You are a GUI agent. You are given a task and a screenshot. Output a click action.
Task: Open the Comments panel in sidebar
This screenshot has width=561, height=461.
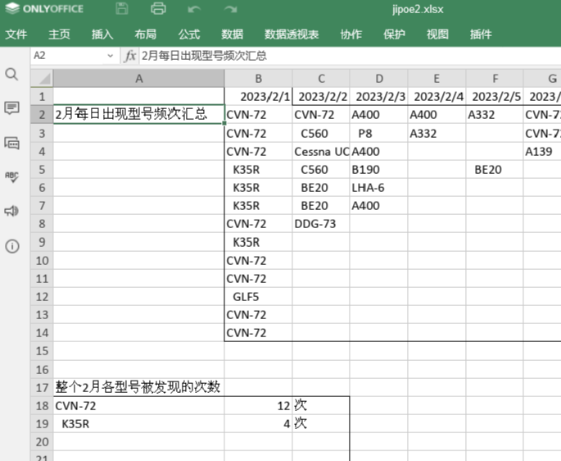coord(11,108)
